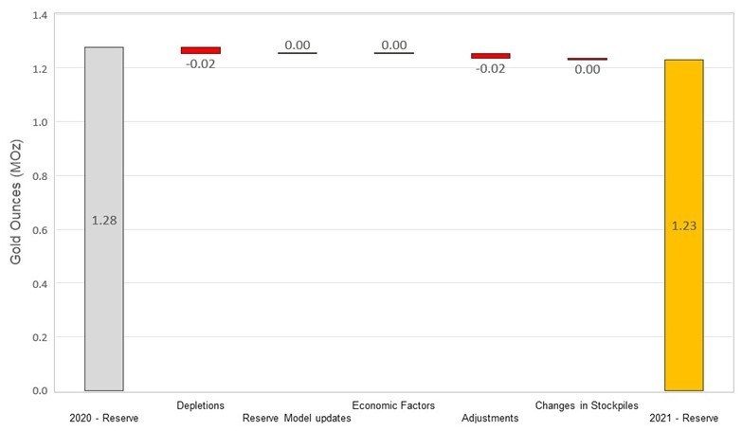This screenshot has height=431, width=742.
Task: Select the 2021 - Reserve axis label
Action: (x=683, y=418)
